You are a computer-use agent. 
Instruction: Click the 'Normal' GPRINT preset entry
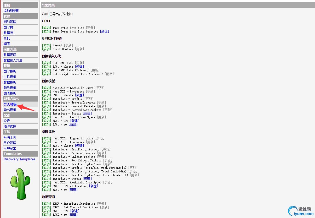coord(57,45)
